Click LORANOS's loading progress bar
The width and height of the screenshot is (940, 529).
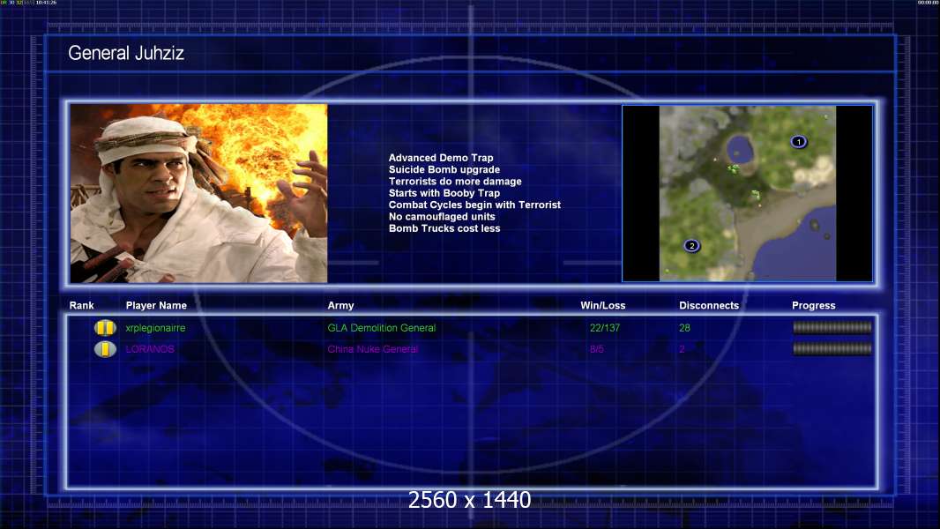point(832,349)
